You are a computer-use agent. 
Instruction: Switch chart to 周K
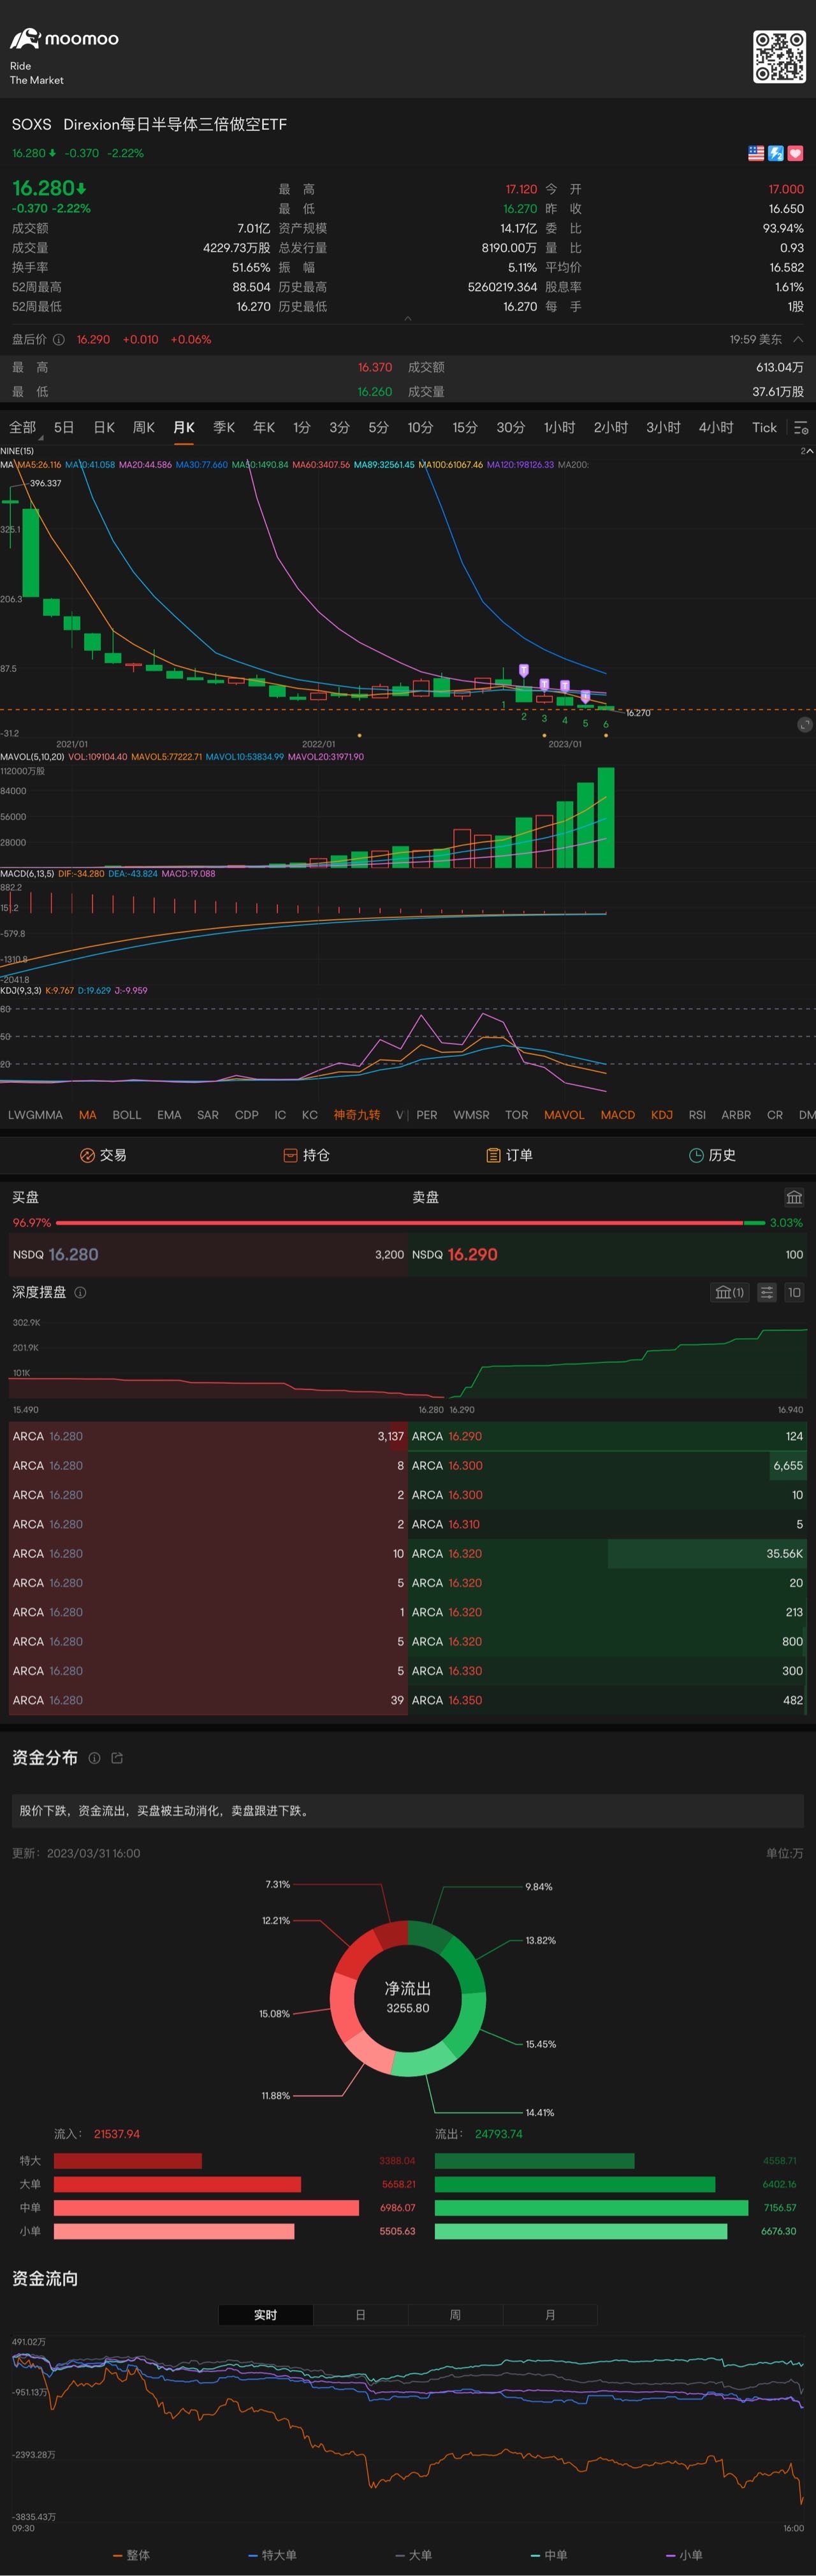[144, 427]
